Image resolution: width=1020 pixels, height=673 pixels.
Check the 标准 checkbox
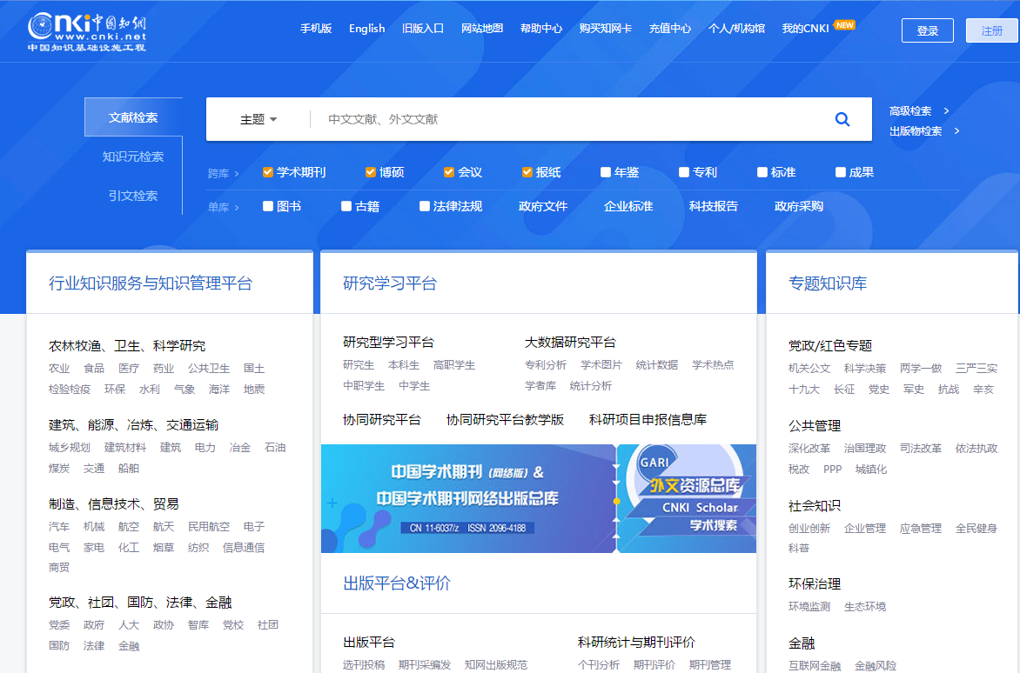pos(762,172)
